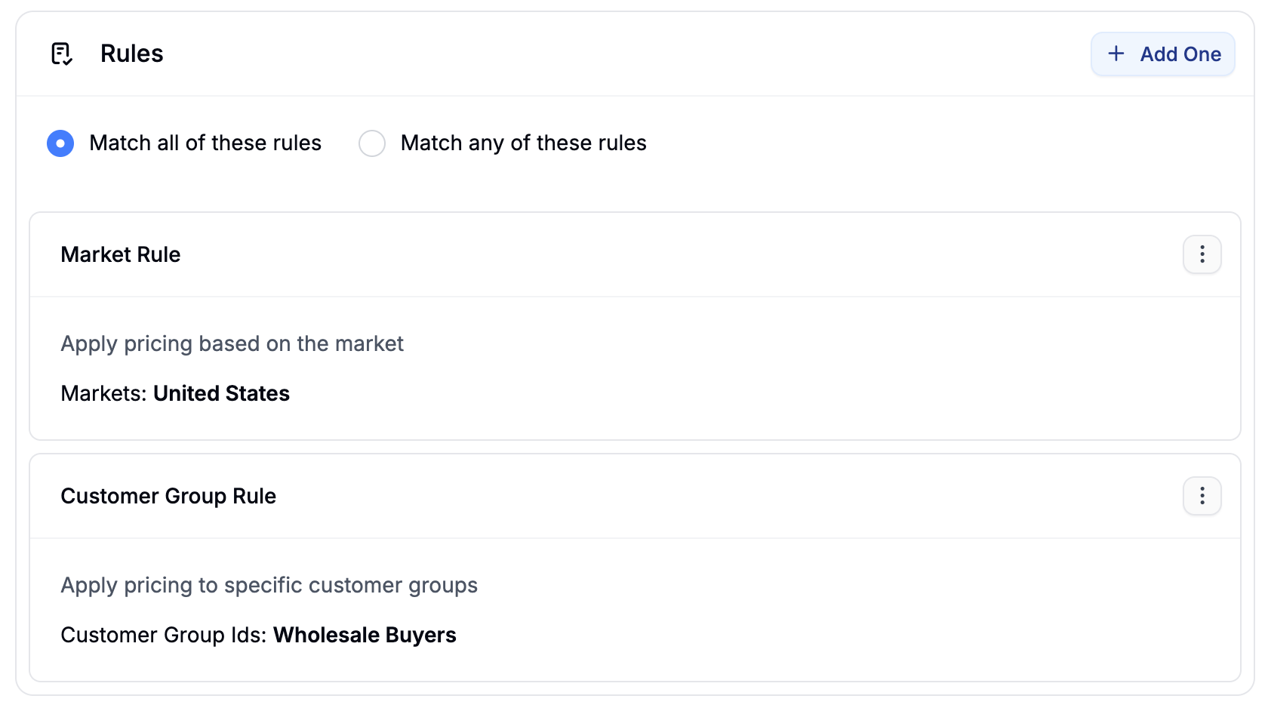Screen dimensions: 1268x708
Task: Expand actions for the United States market rule
Action: coord(1202,254)
